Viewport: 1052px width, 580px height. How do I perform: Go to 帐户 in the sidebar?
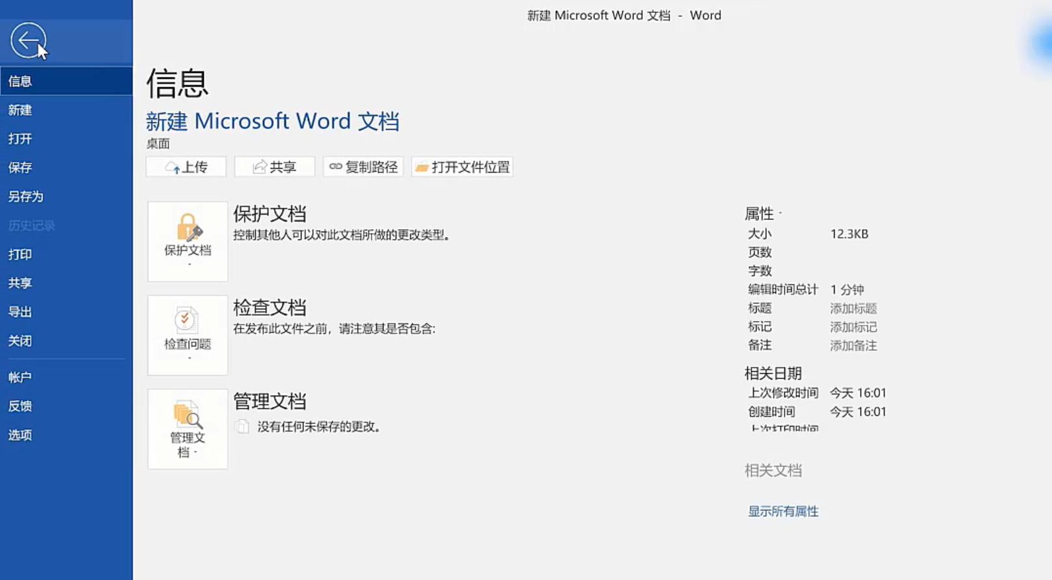coord(20,378)
